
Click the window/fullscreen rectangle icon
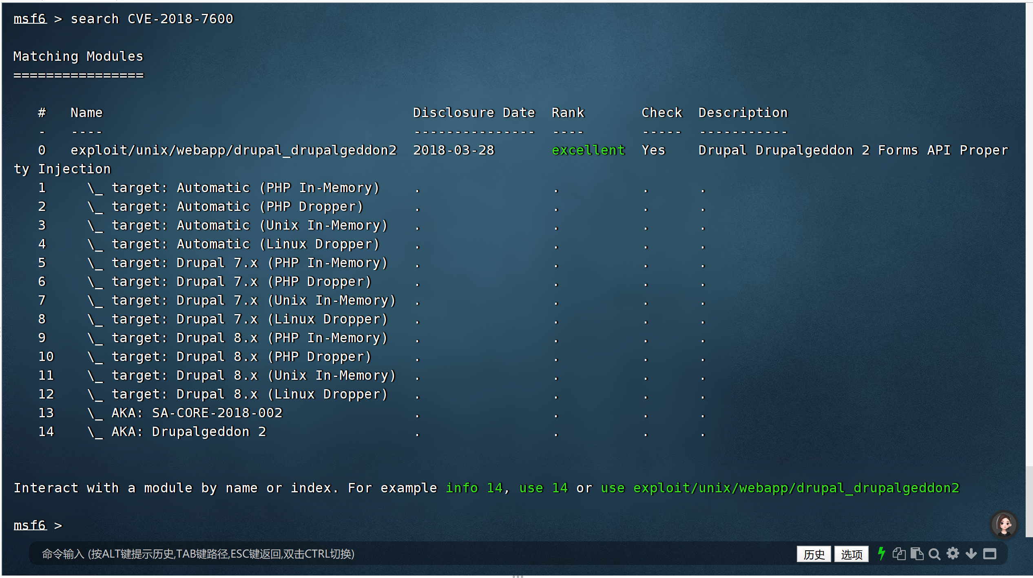[x=989, y=554]
